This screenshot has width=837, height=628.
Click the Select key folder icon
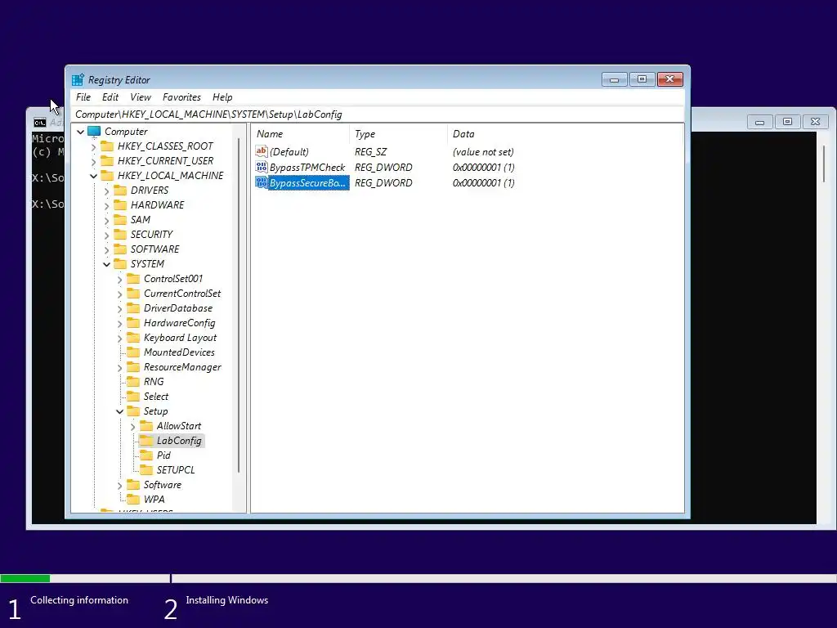pos(133,397)
